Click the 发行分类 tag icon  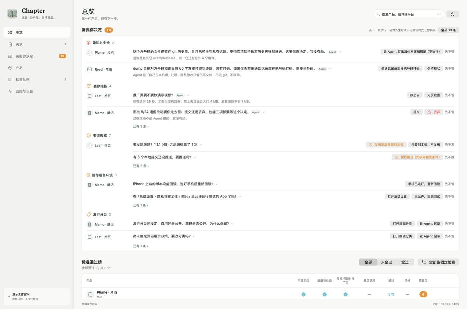click(x=89, y=214)
